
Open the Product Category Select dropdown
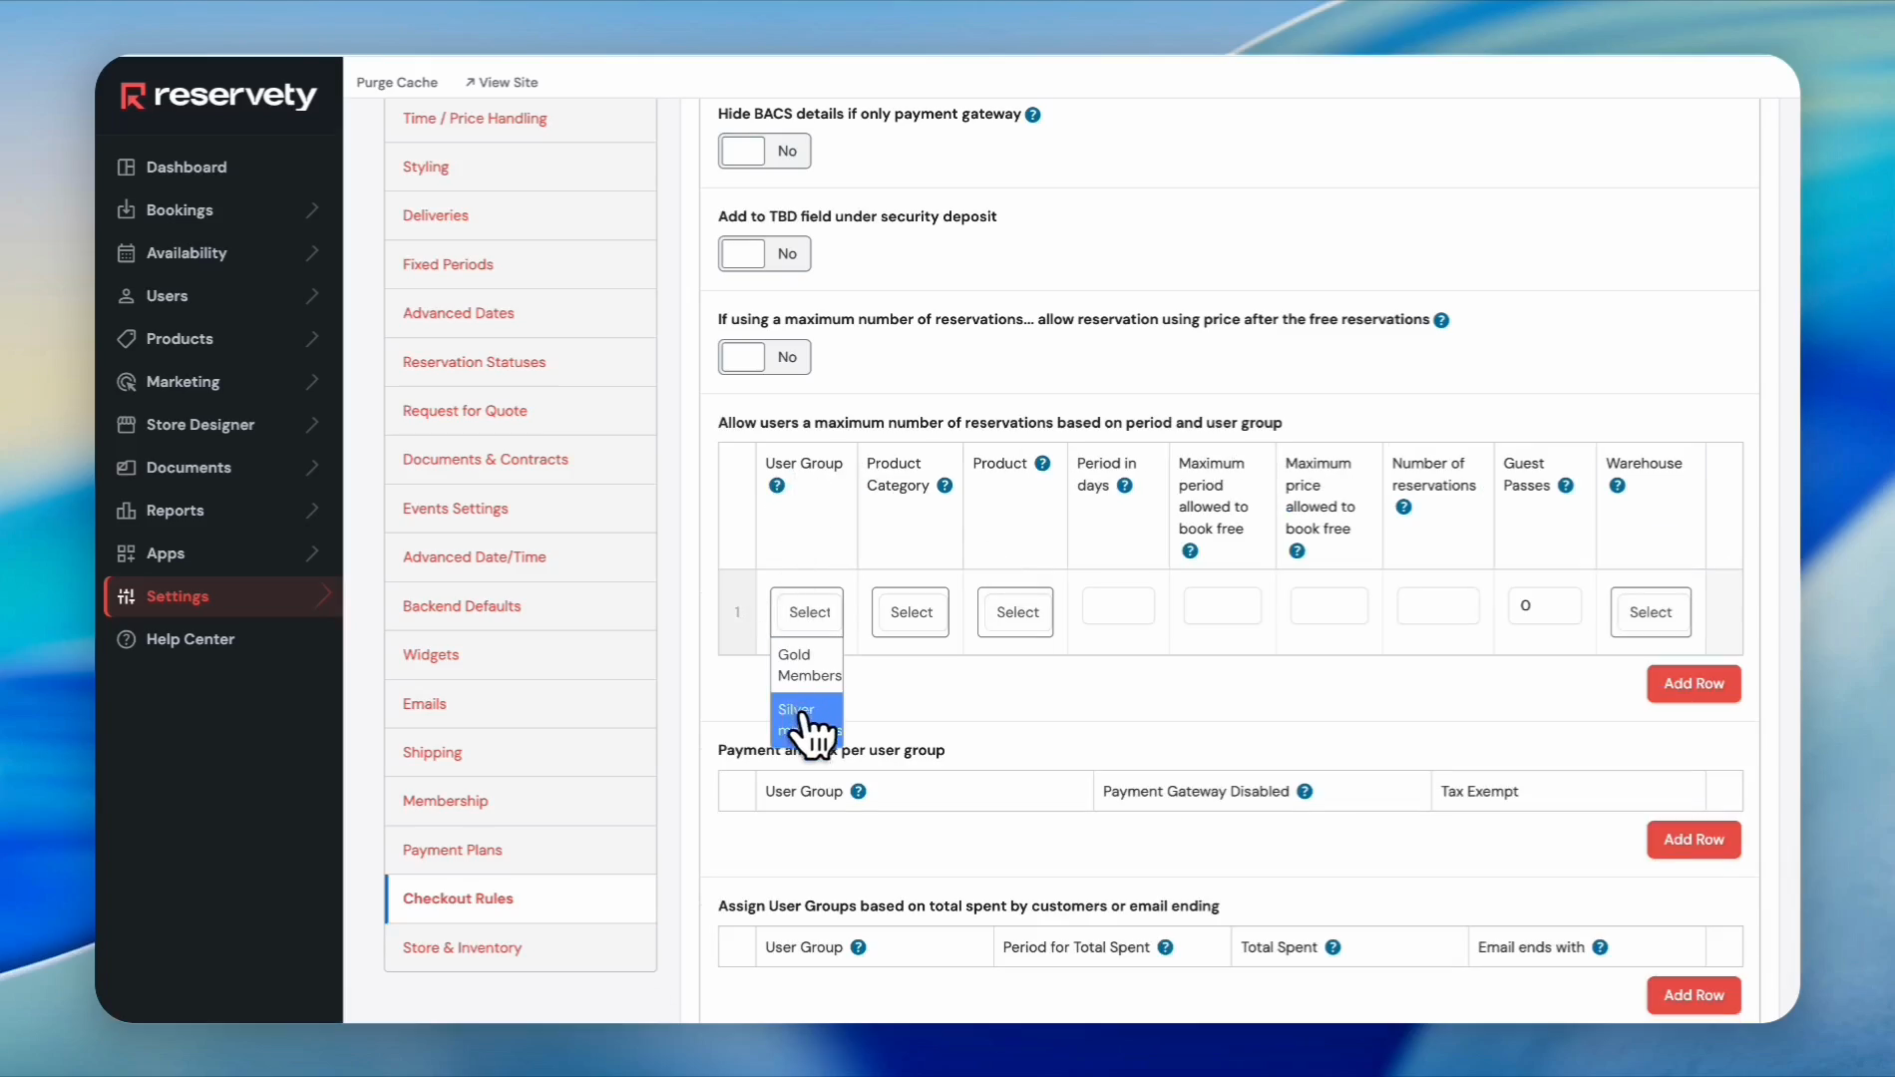click(911, 612)
